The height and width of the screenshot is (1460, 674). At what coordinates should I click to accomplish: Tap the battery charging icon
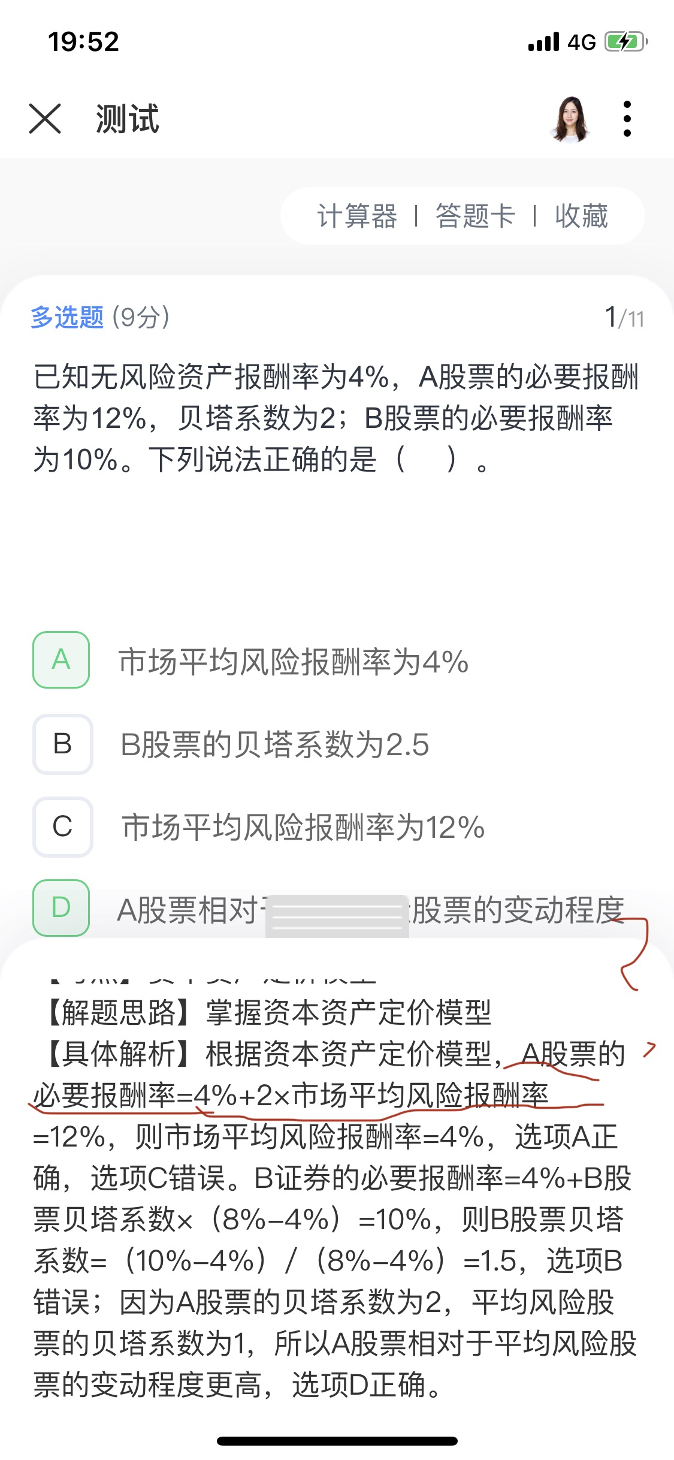tap(626, 42)
